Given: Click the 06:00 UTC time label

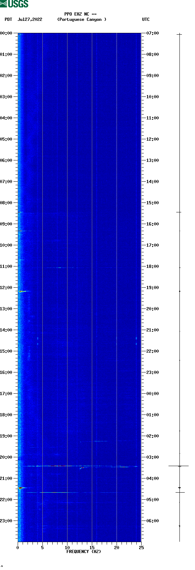Looking at the screenshot, I should click(x=153, y=521).
